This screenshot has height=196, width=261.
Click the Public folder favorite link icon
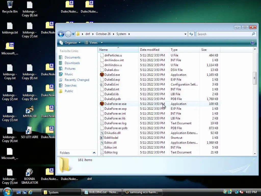[61, 91]
